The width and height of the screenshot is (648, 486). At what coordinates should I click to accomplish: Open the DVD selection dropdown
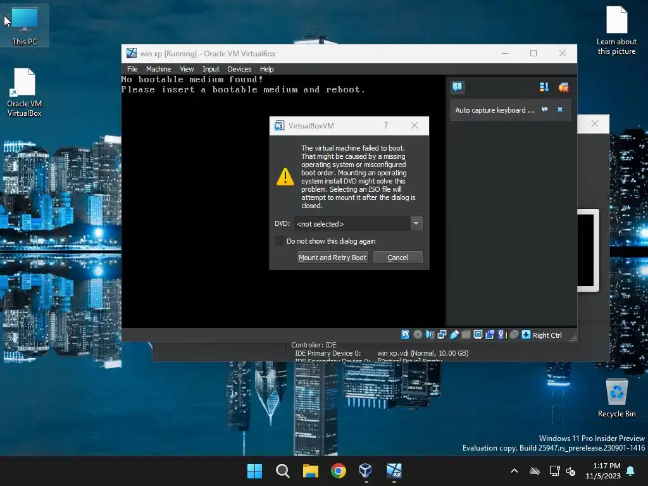pos(416,223)
